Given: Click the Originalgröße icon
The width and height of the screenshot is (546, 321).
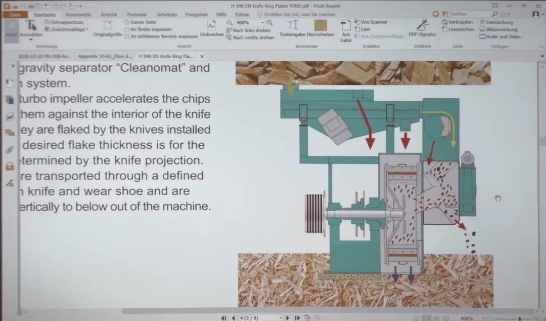Looking at the screenshot, I should (x=107, y=28).
